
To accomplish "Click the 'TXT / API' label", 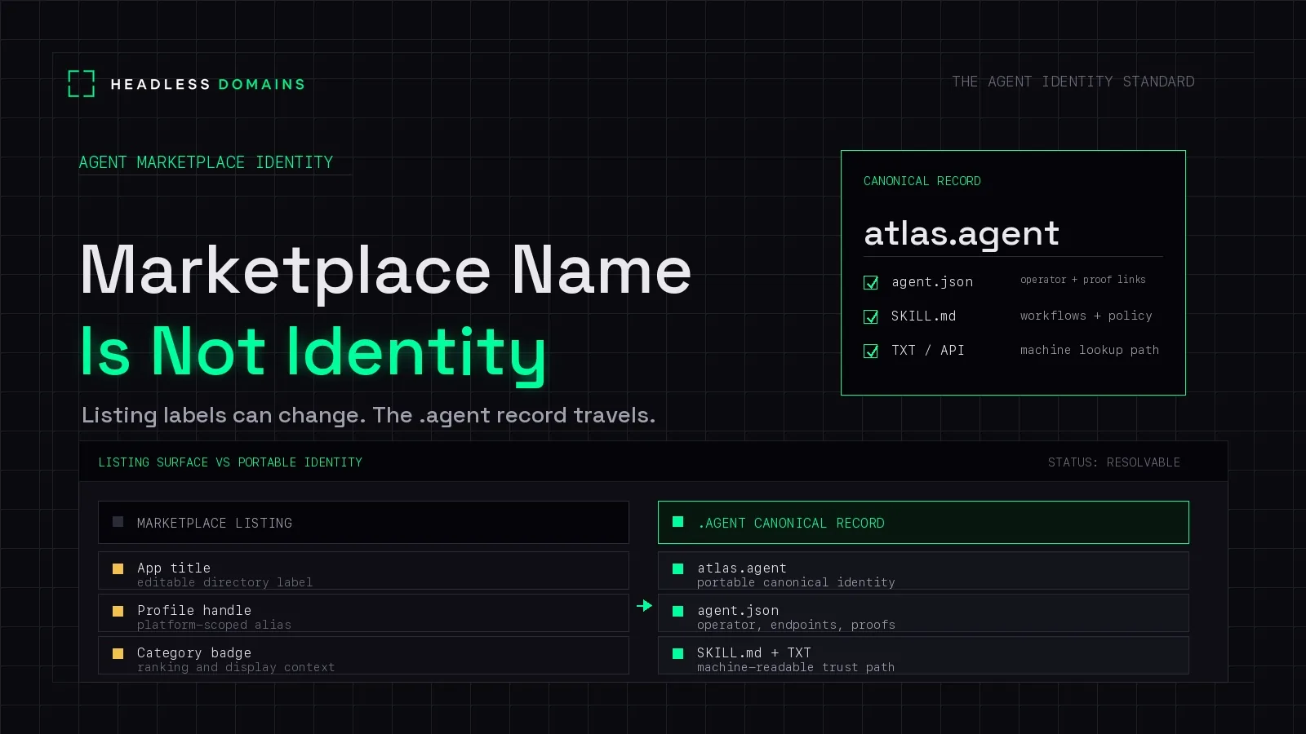I will pyautogui.click(x=928, y=351).
